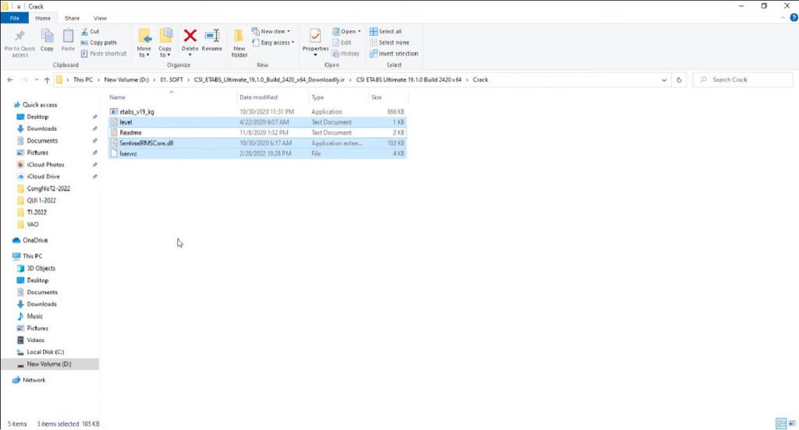Refresh the current folder view

point(679,80)
